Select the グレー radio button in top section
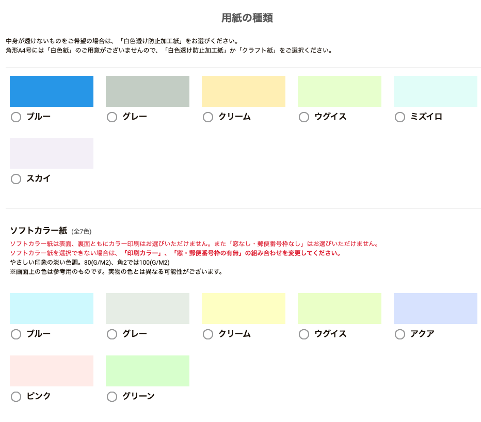Image resolution: width=481 pixels, height=422 pixels. coord(112,117)
